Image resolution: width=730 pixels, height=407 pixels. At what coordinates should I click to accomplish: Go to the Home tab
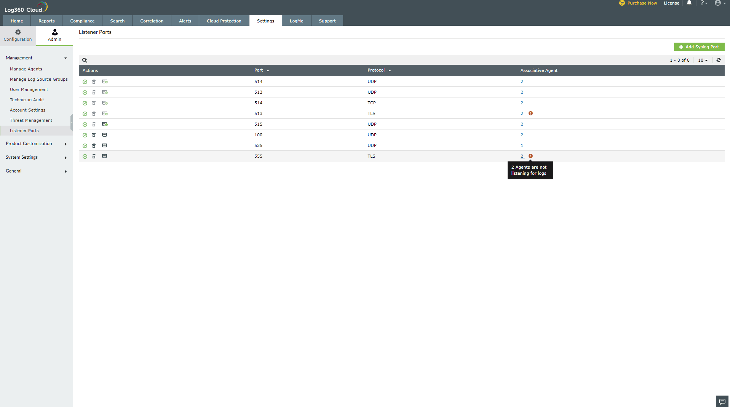17,21
